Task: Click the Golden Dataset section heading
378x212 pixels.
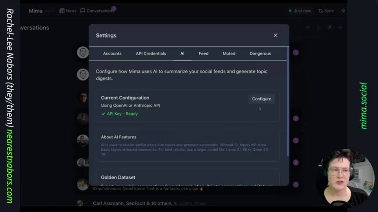Action: [118, 177]
